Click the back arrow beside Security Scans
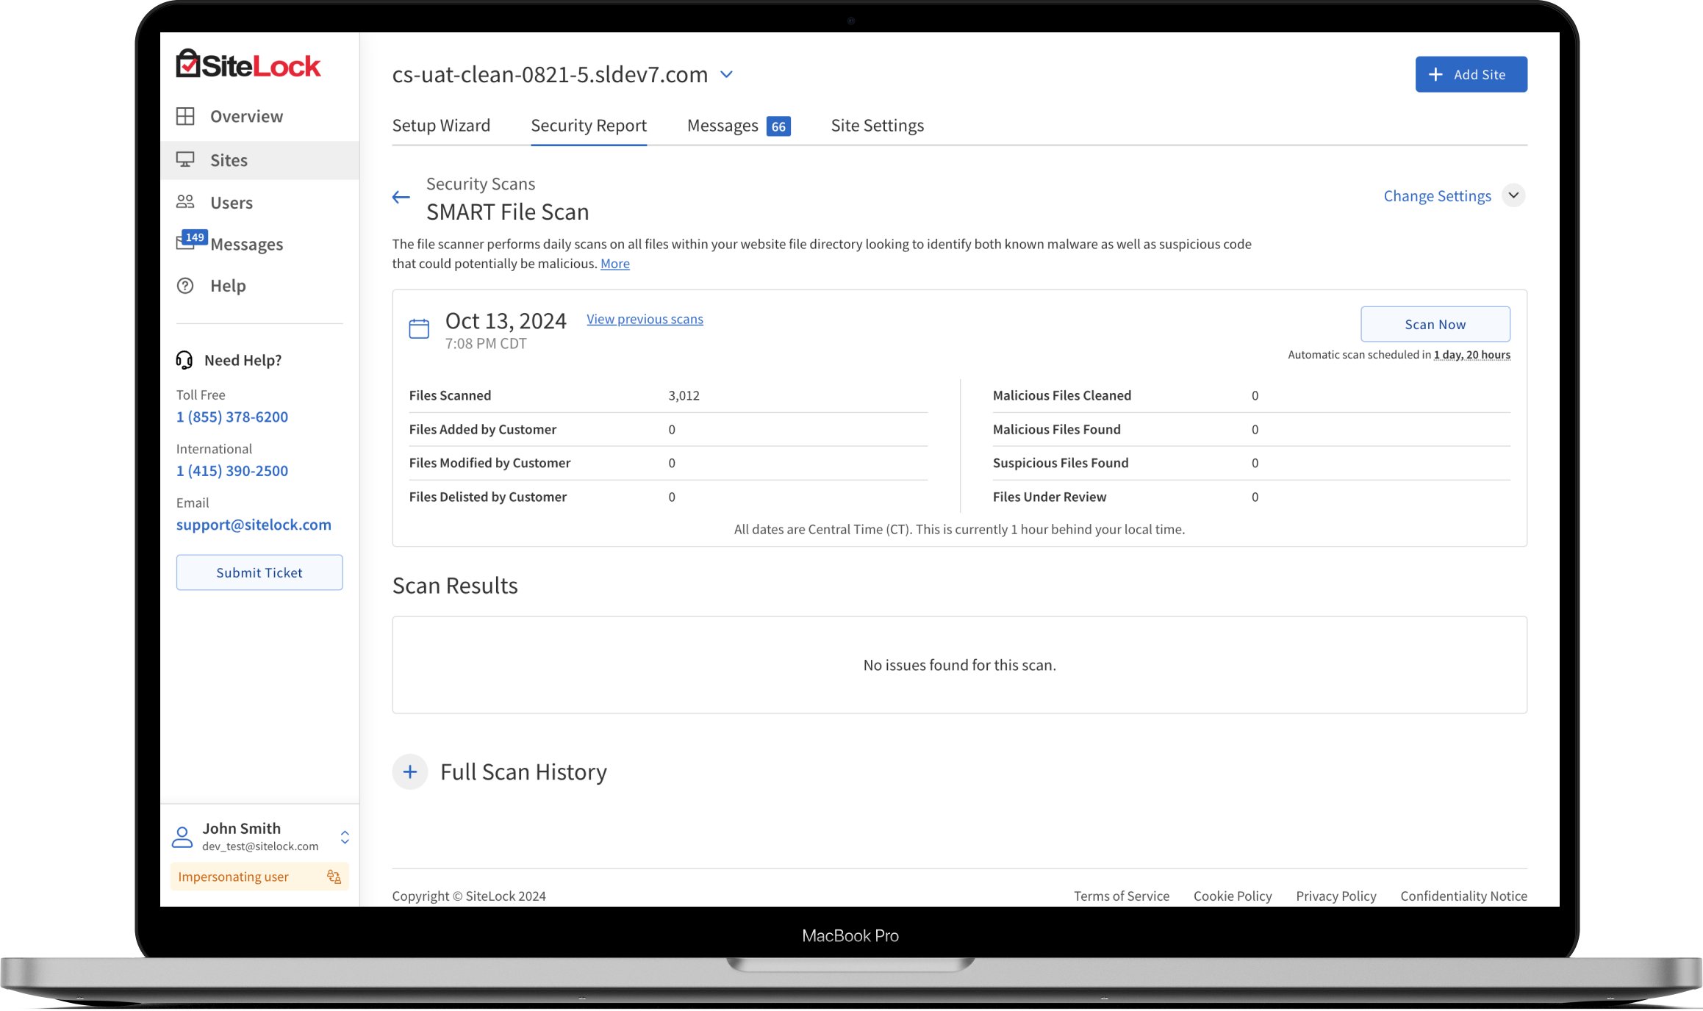Viewport: 1703px width, 1011px height. pos(401,197)
